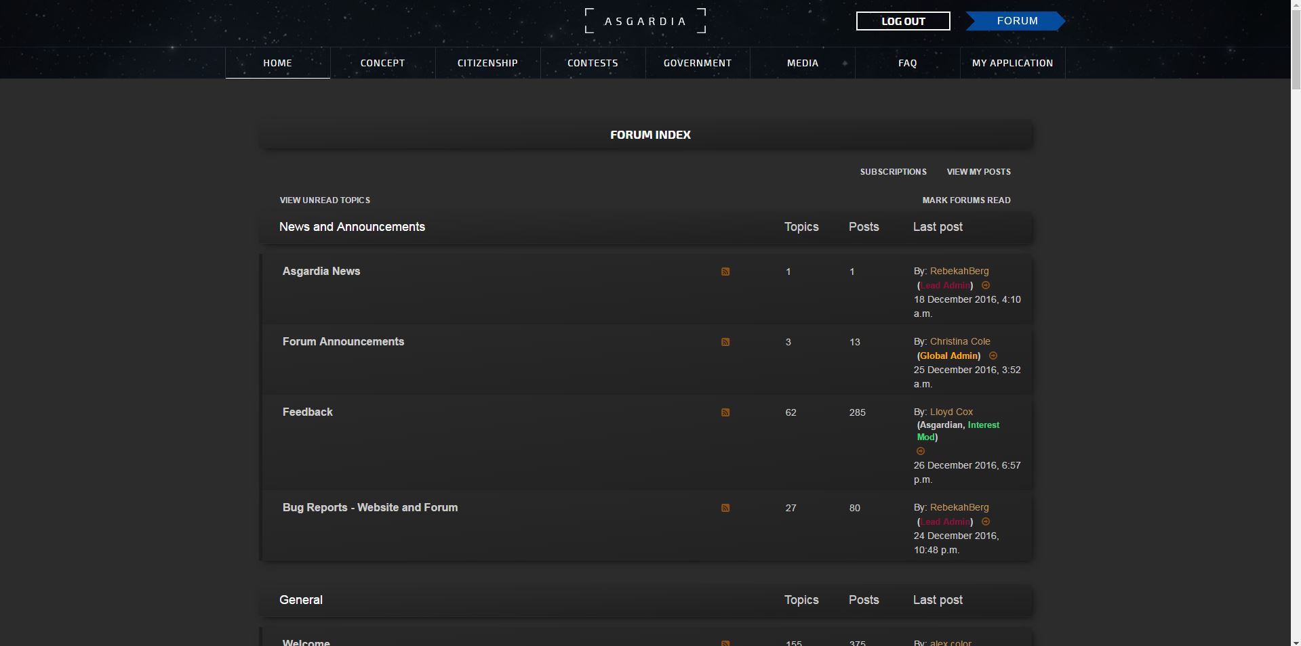Viewport: 1301px width, 646px height.
Task: Open RSS feed icon for Asgardia News
Action: point(725,272)
